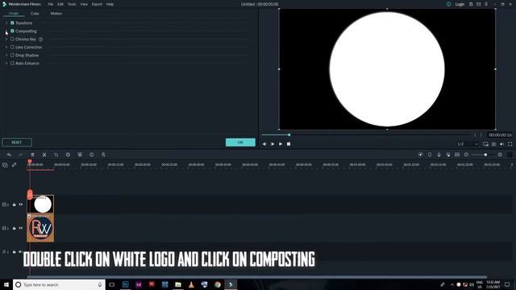Screen dimensions: 516x290
Task: Open the Speed icon in timeline toolbar
Action: (x=68, y=155)
